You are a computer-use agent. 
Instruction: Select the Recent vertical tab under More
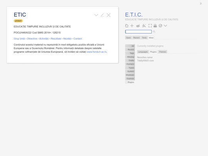click(x=130, y=49)
